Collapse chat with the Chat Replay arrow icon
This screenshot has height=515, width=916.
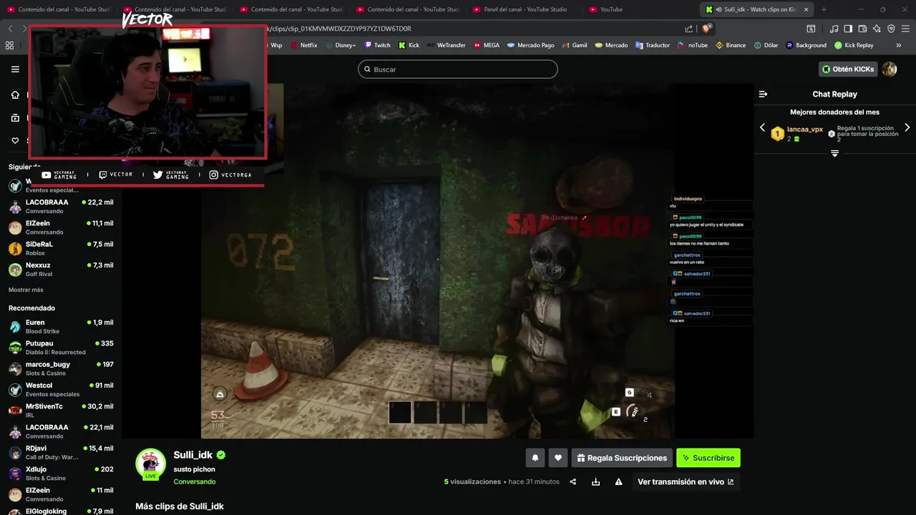point(763,94)
